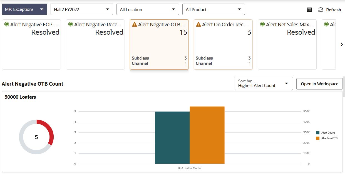The width and height of the screenshot is (345, 174).
Task: Open the All Product filter menu
Action: coord(213,9)
